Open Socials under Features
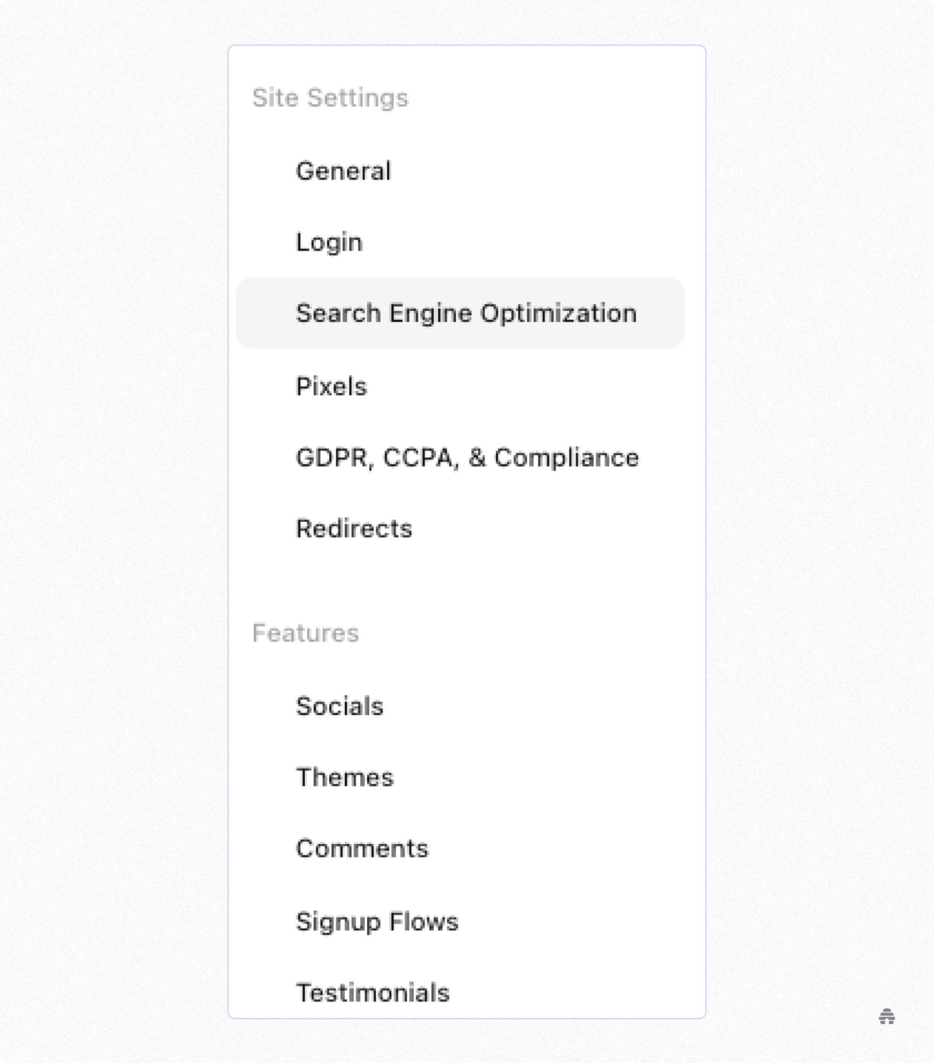The height and width of the screenshot is (1063, 934). coord(340,706)
